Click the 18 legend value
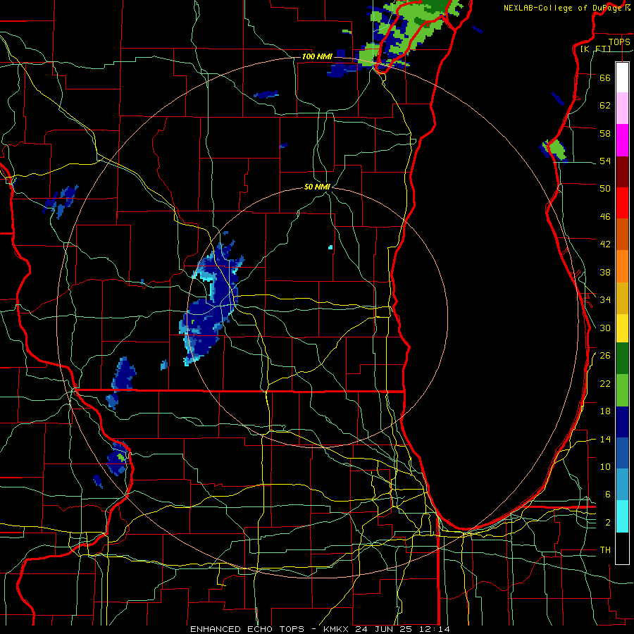This screenshot has width=634, height=634. click(x=605, y=411)
